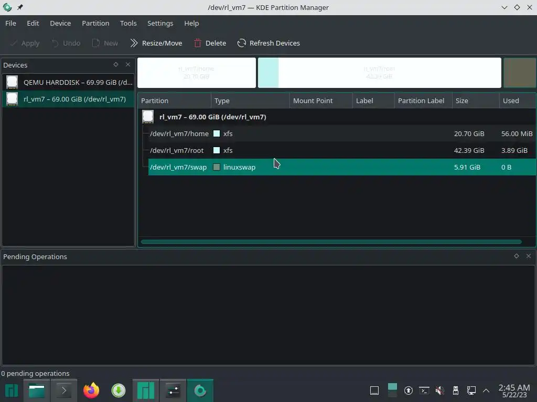Sort by the Type column header

click(250, 100)
